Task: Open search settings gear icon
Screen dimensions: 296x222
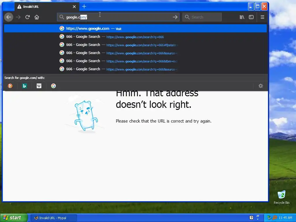Action: 261,86
